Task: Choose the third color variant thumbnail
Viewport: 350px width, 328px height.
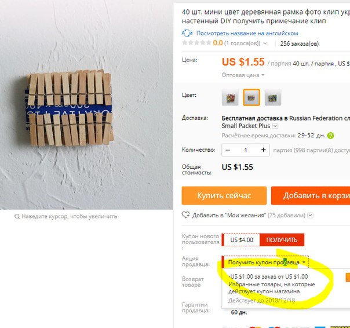Action: (x=273, y=97)
